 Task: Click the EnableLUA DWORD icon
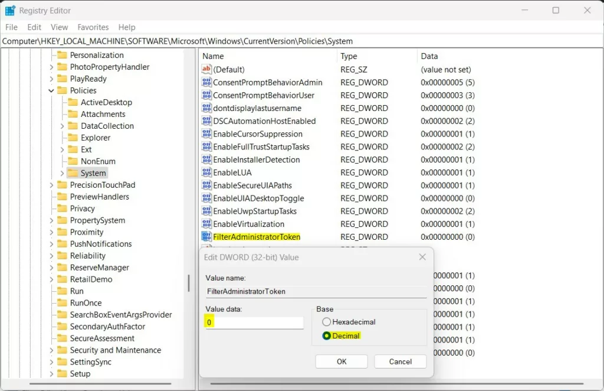click(x=206, y=172)
